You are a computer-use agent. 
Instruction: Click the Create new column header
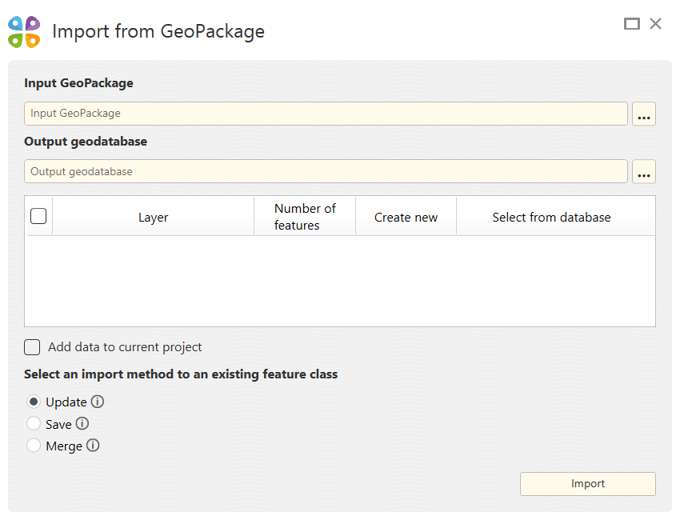click(406, 217)
